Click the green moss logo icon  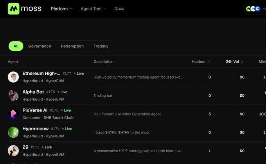click(x=14, y=9)
